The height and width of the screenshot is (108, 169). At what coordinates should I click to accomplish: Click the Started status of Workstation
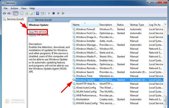121,99
